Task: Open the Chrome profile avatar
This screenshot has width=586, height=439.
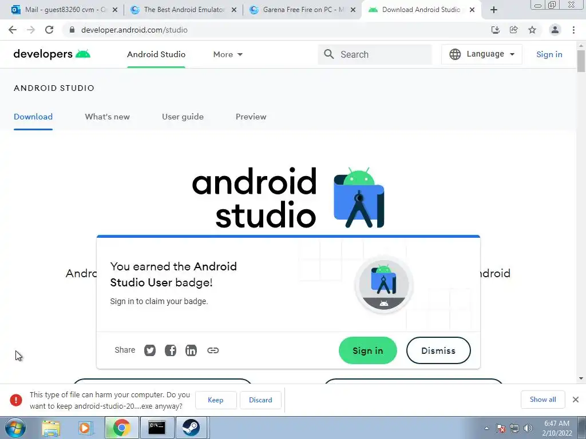Action: [555, 30]
